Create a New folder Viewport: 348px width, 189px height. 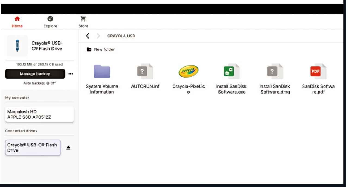(101, 49)
